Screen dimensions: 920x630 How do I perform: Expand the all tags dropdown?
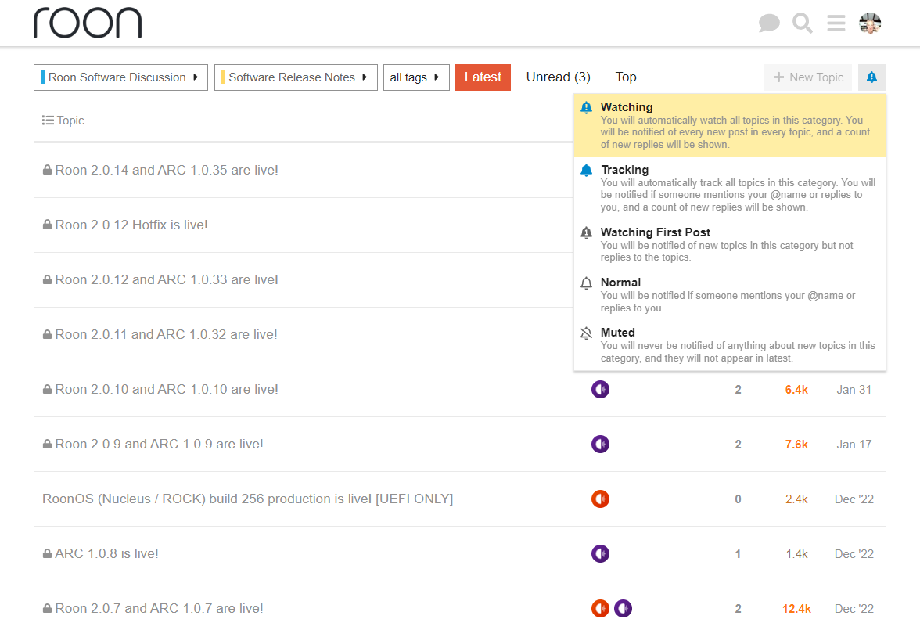coord(415,77)
